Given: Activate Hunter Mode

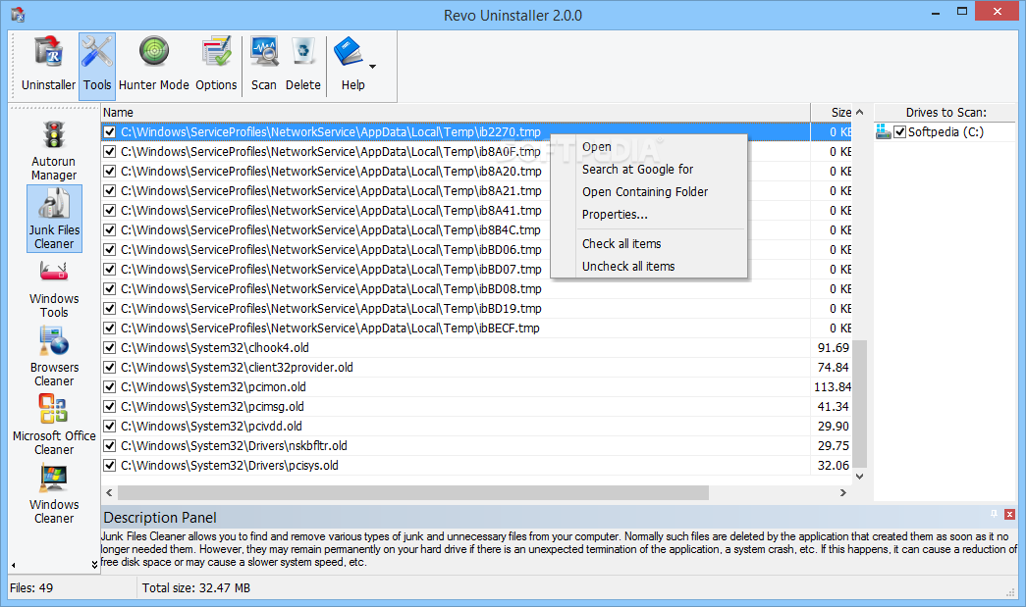Looking at the screenshot, I should 154,66.
